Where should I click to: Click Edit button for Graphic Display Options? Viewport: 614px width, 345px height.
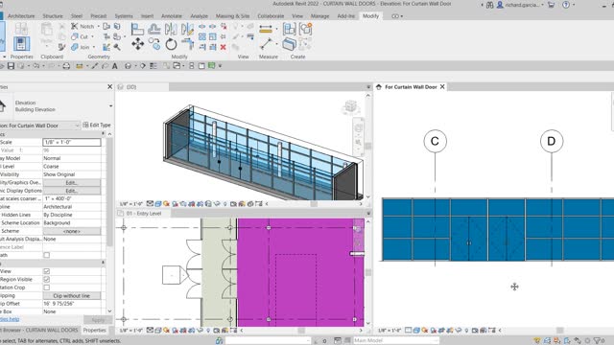click(x=72, y=191)
